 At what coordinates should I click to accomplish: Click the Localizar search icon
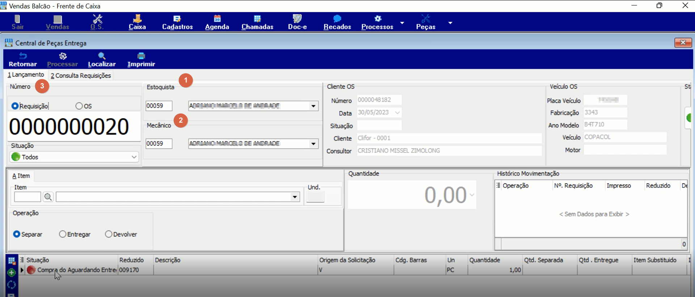(x=102, y=56)
